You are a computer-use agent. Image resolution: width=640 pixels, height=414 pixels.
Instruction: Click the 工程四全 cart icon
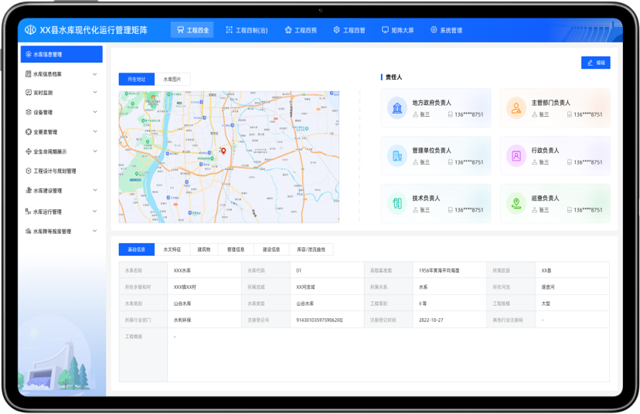click(x=180, y=30)
